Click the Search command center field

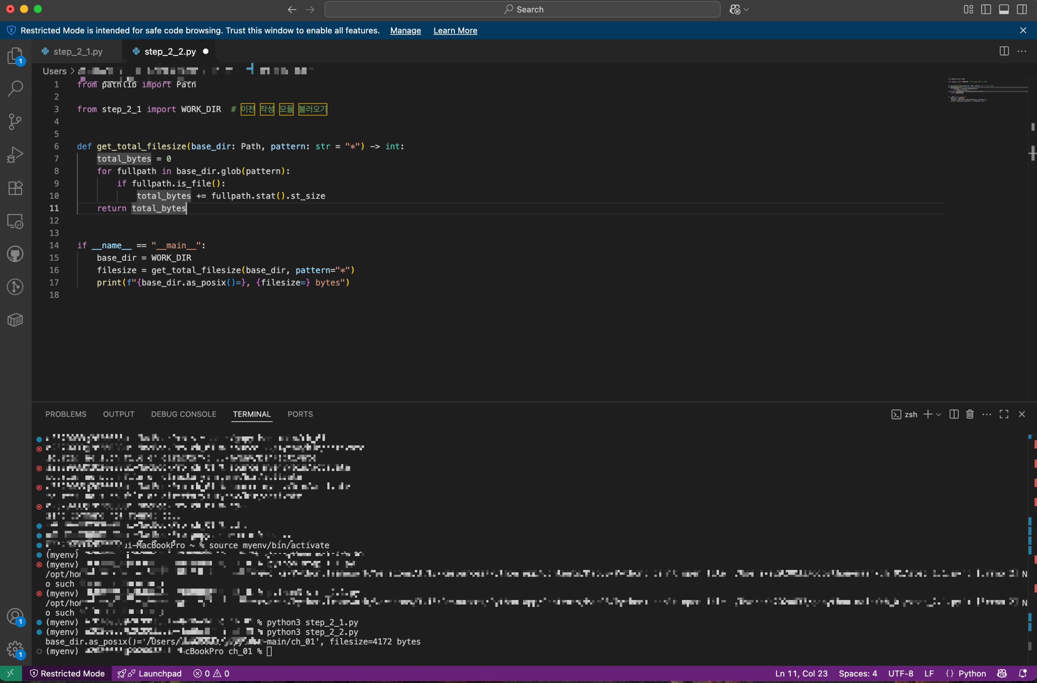(x=522, y=10)
